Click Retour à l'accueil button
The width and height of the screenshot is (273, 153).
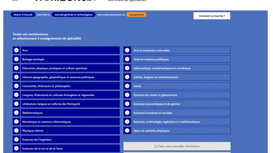pos(23,15)
